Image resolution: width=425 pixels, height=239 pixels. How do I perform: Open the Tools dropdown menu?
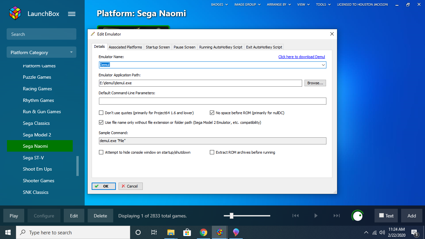tap(323, 5)
